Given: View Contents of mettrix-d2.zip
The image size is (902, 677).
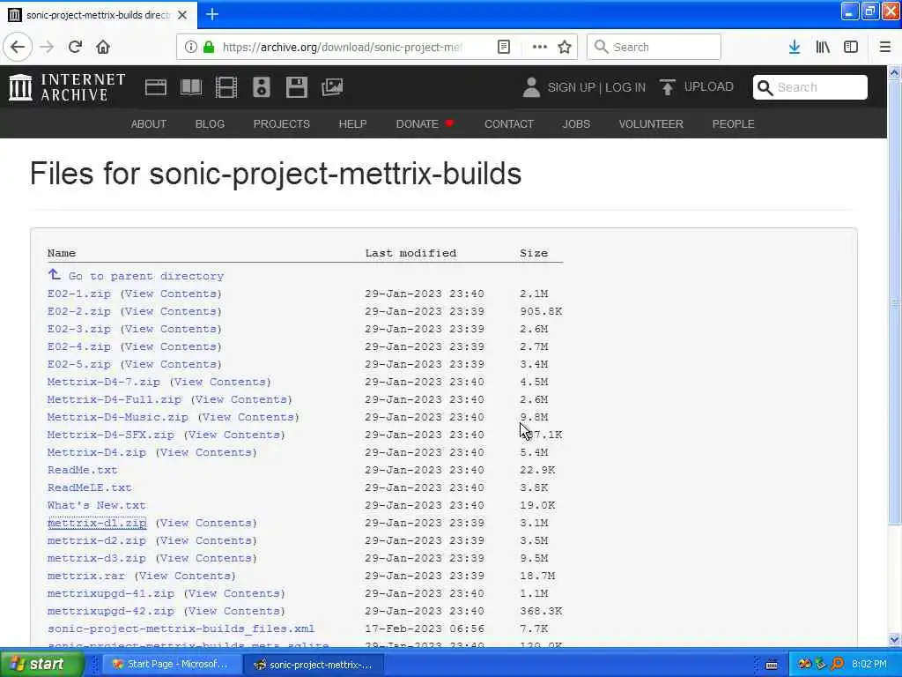Looking at the screenshot, I should 206,540.
